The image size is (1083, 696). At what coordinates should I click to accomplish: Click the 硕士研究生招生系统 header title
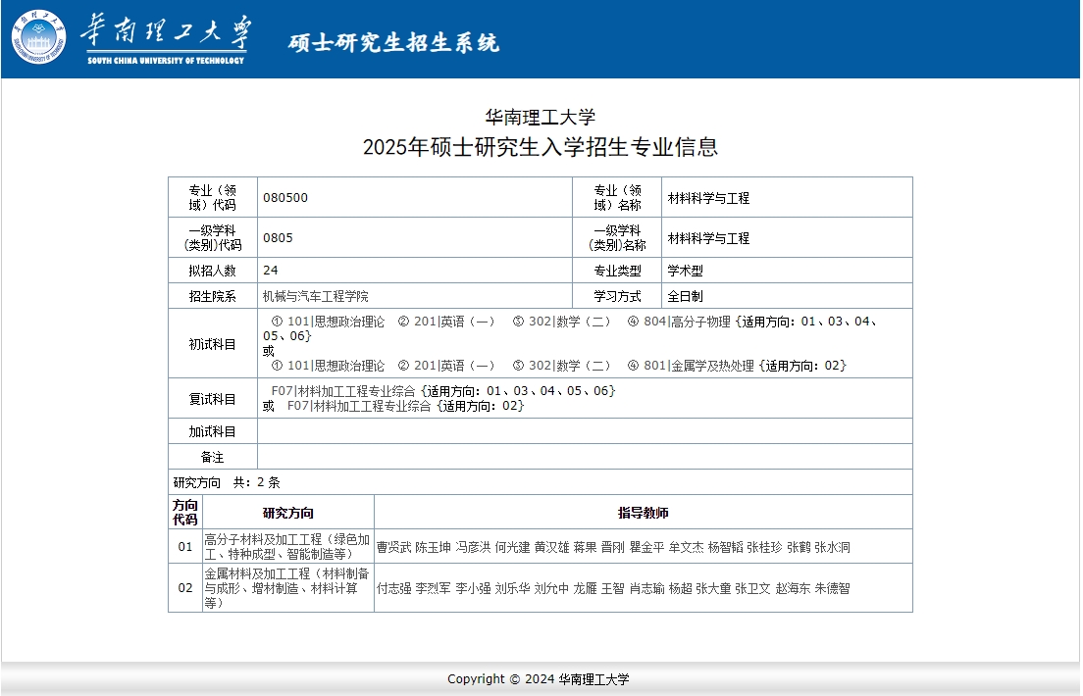(393, 42)
